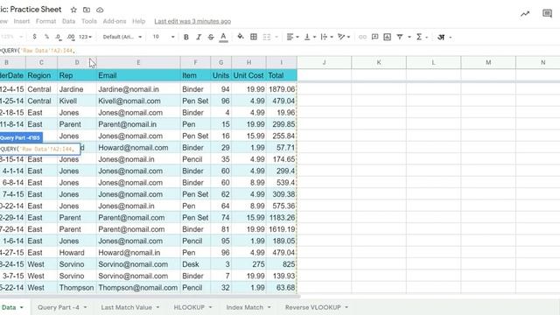Select cell Jardine@nomail.in
This screenshot has width=560, height=315.
[x=138, y=89]
